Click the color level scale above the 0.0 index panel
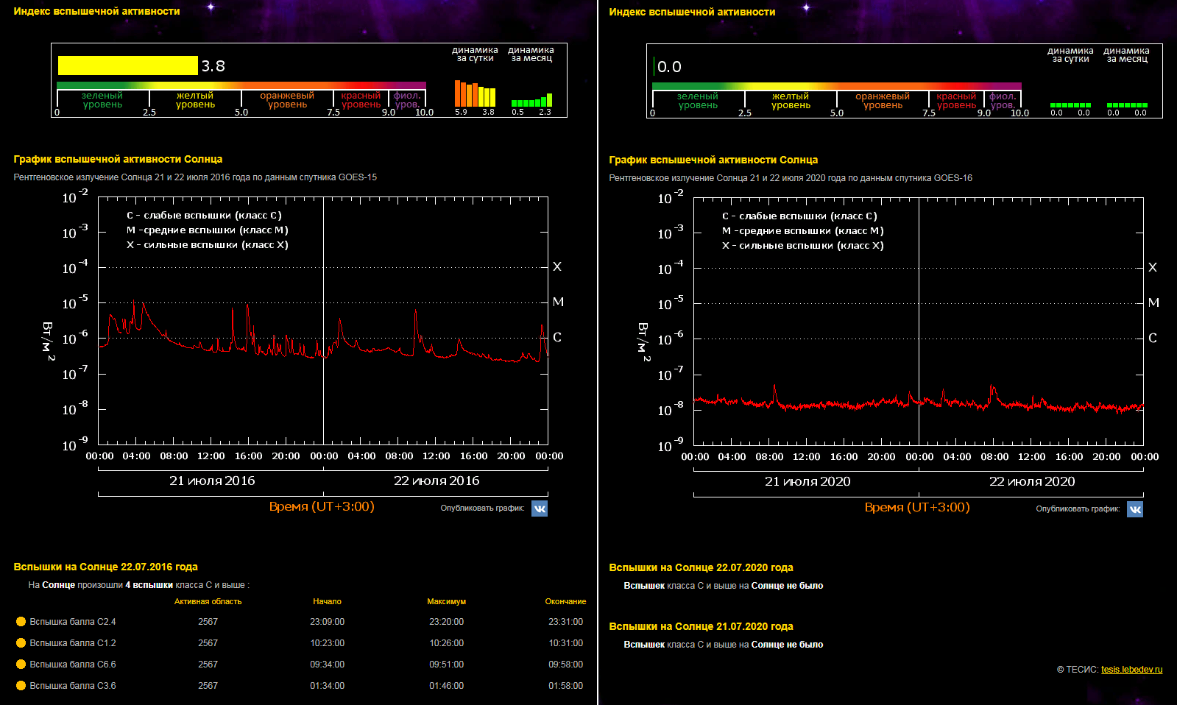 click(836, 86)
